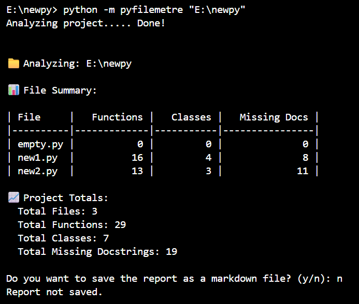Click the command line 'python -m pyfilemetre'

pos(123,10)
